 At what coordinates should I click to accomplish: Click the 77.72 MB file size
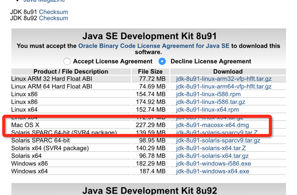(x=152, y=79)
